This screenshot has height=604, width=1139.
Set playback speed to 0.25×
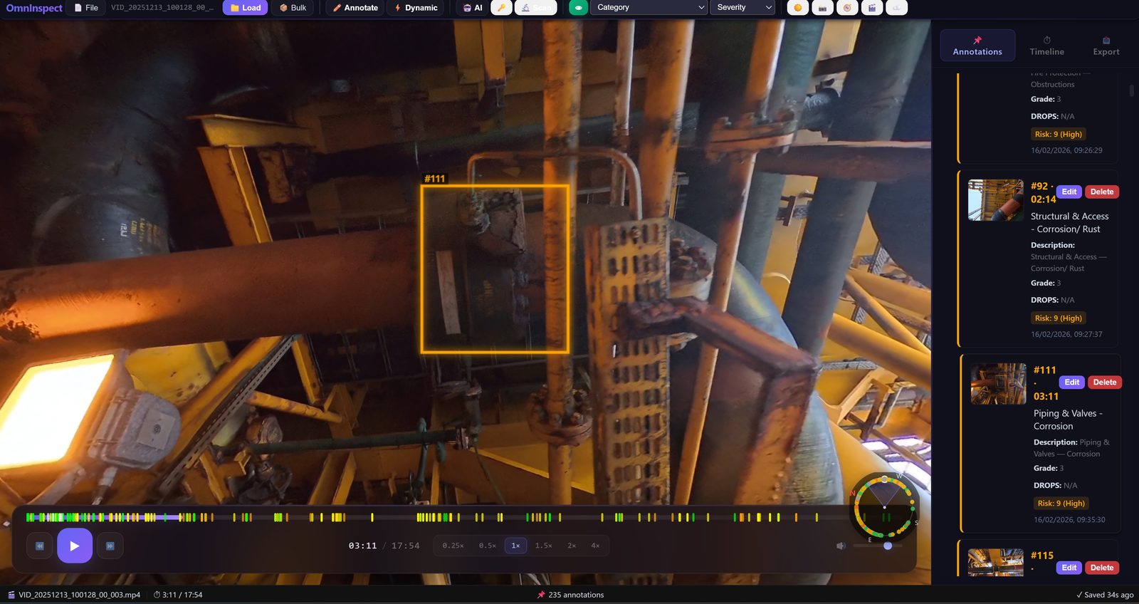point(453,546)
